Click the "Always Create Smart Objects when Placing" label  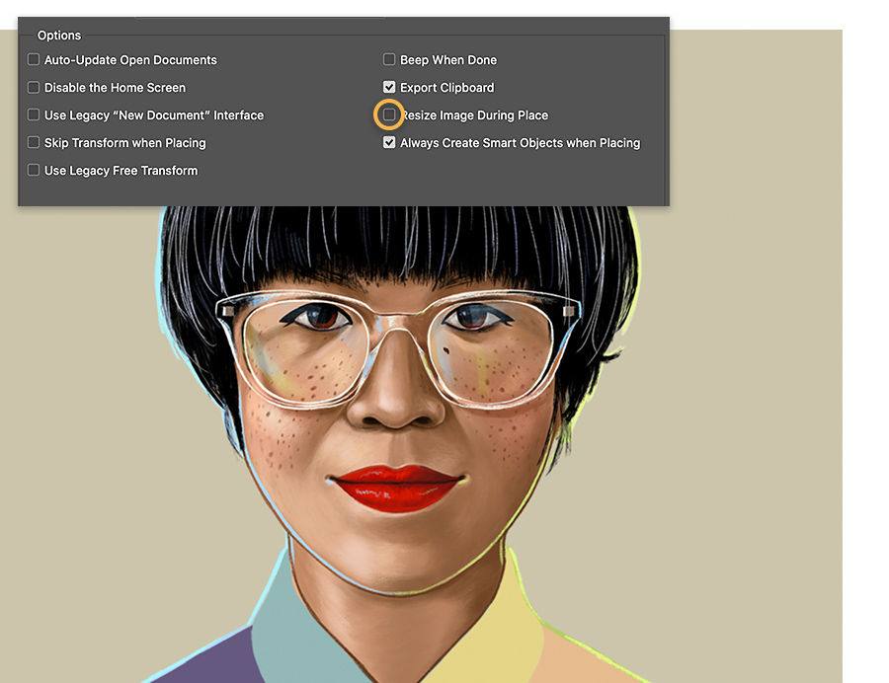click(521, 142)
